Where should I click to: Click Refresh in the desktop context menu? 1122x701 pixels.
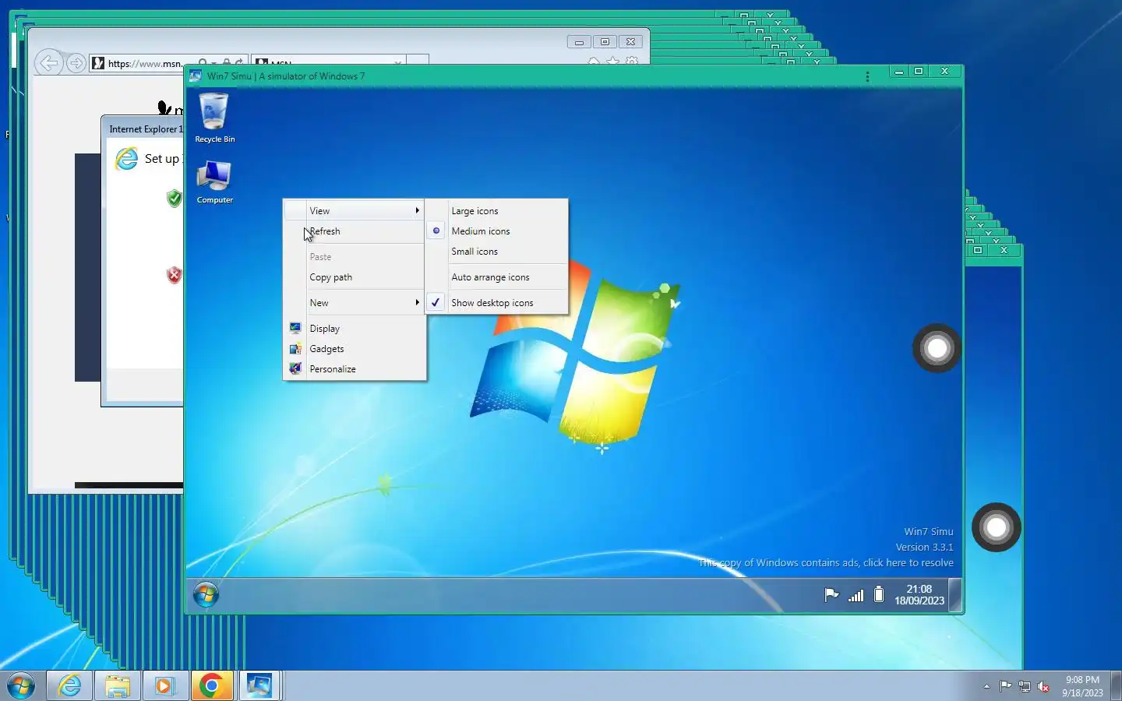pyautogui.click(x=355, y=231)
